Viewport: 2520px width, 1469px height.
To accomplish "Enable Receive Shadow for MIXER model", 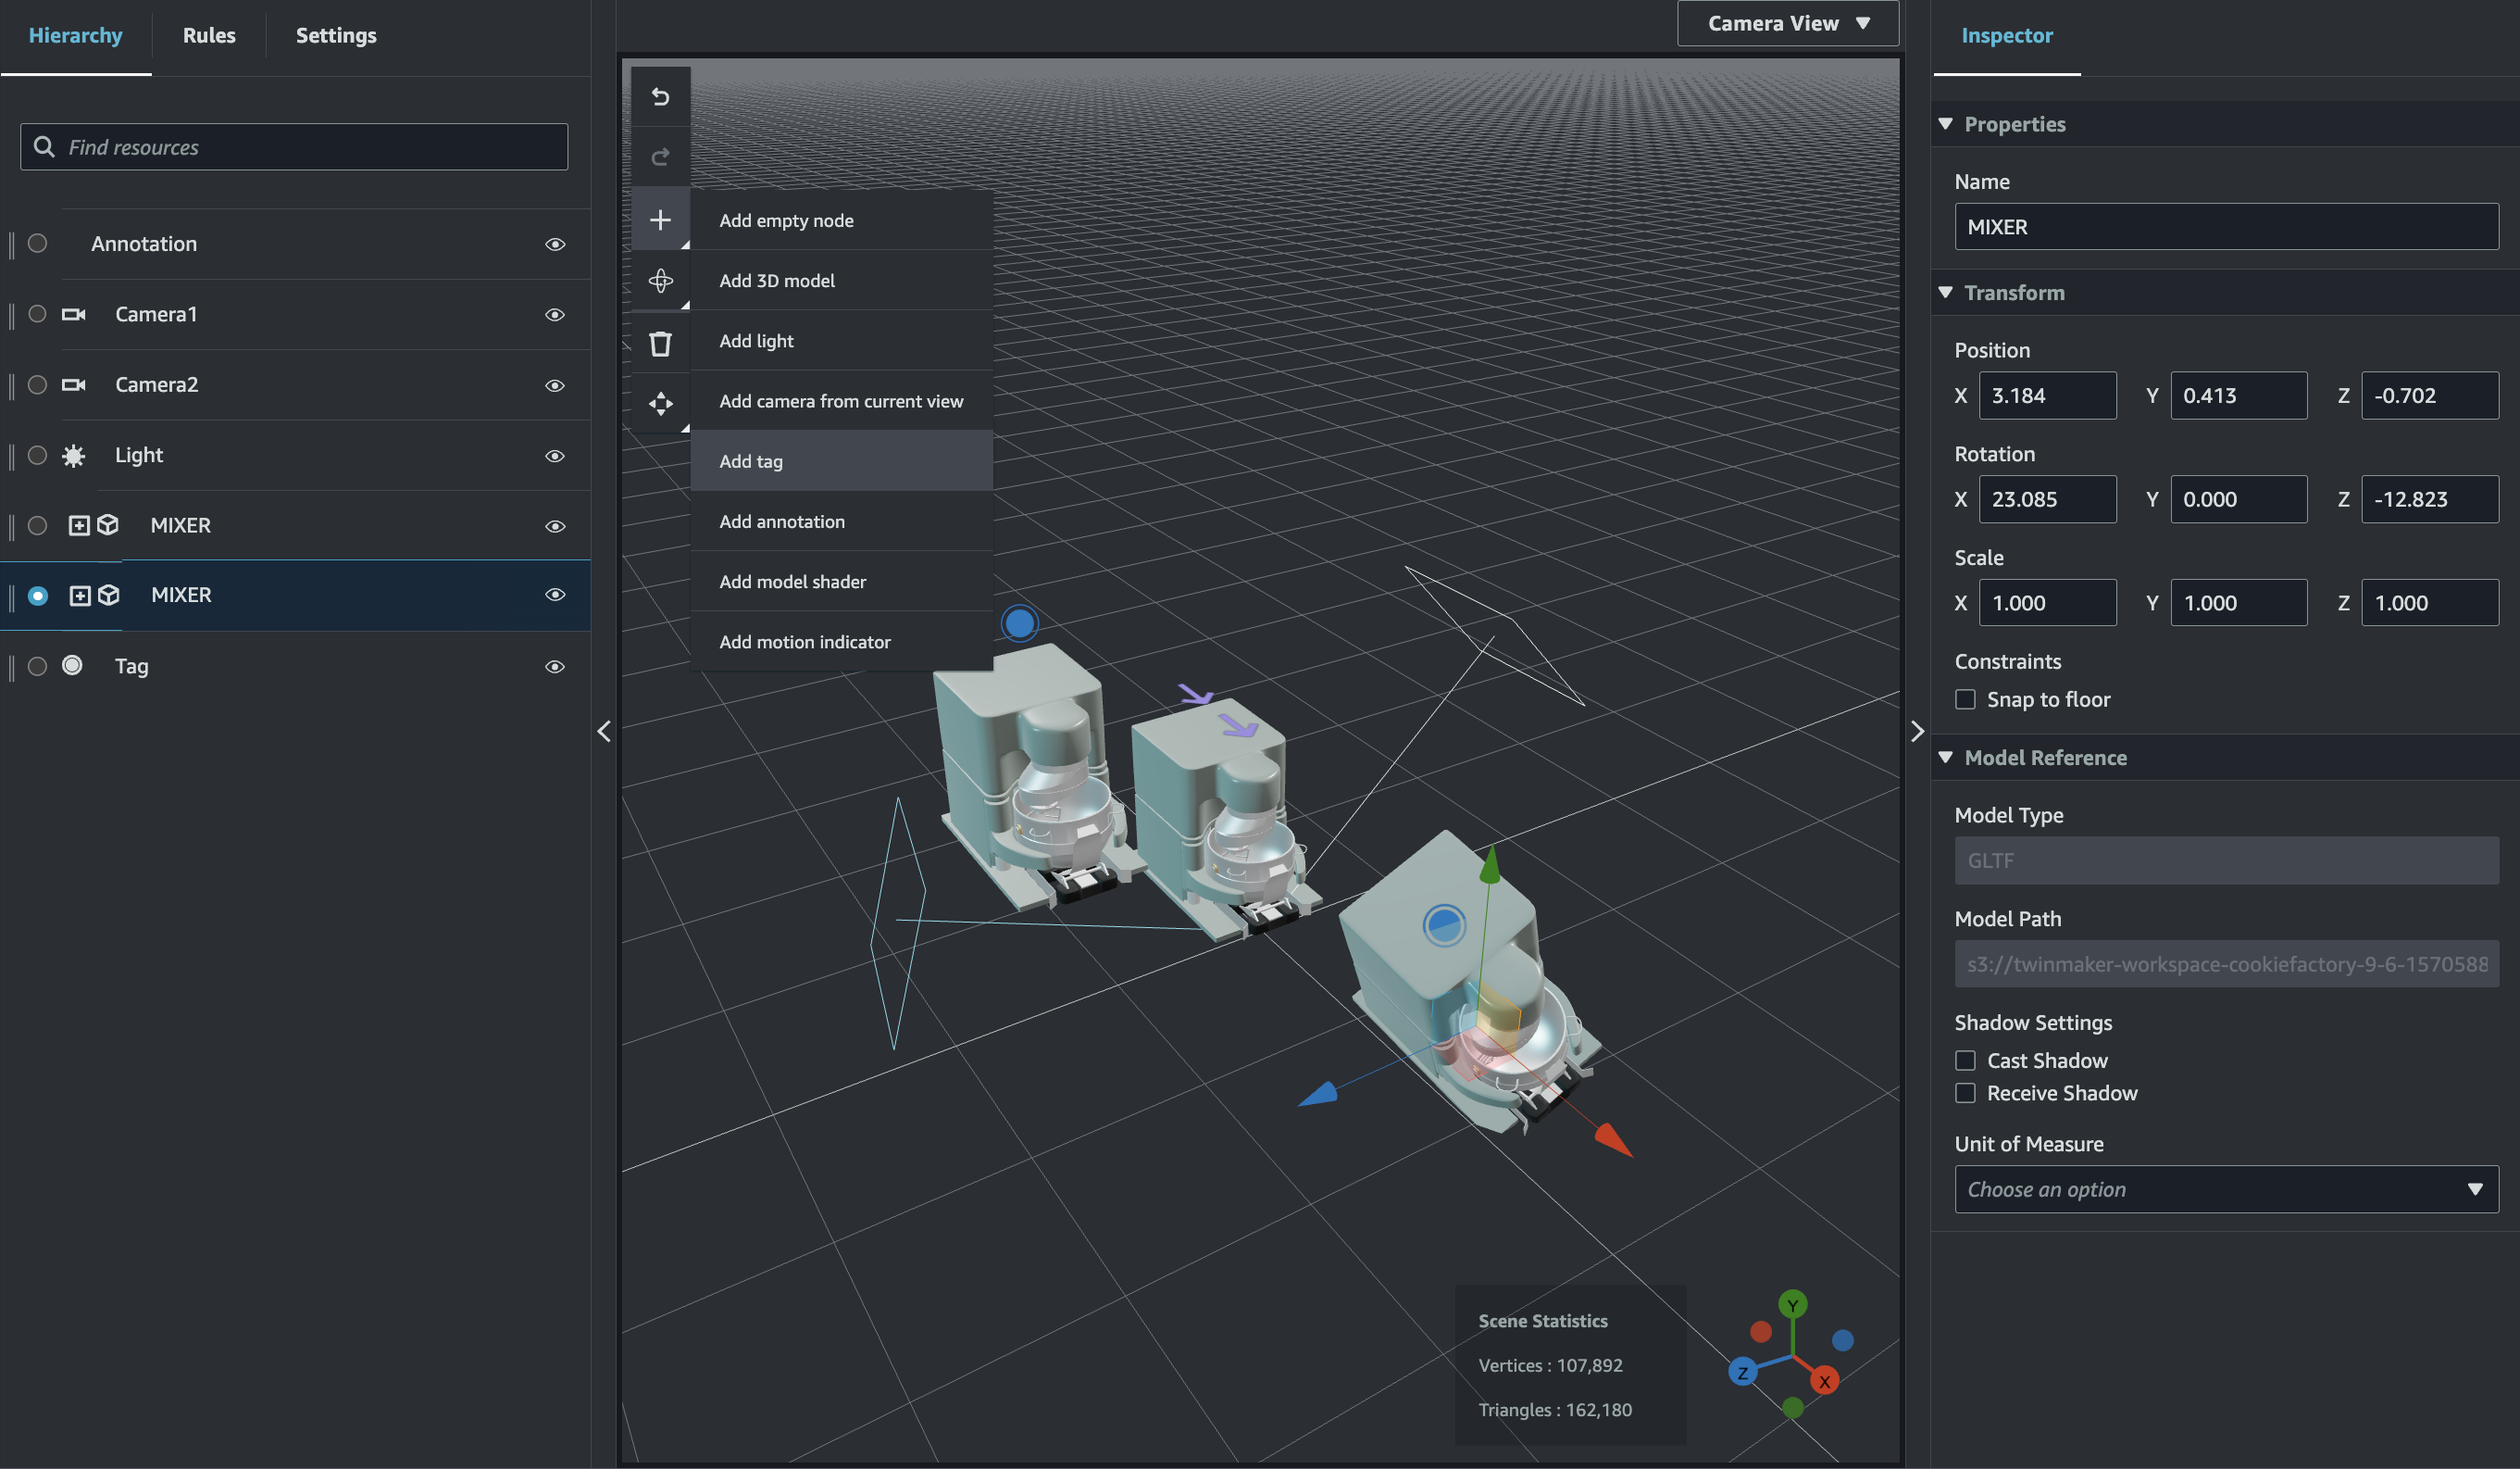I will pos(1965,1093).
